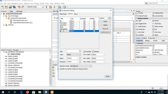Open Microsoft Edge from the taskbar
Viewport: 168px width, 94px height.
click(x=21, y=92)
